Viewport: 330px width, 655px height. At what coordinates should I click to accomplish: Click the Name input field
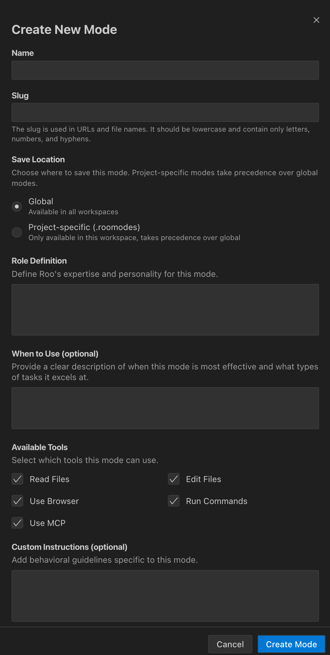click(165, 70)
